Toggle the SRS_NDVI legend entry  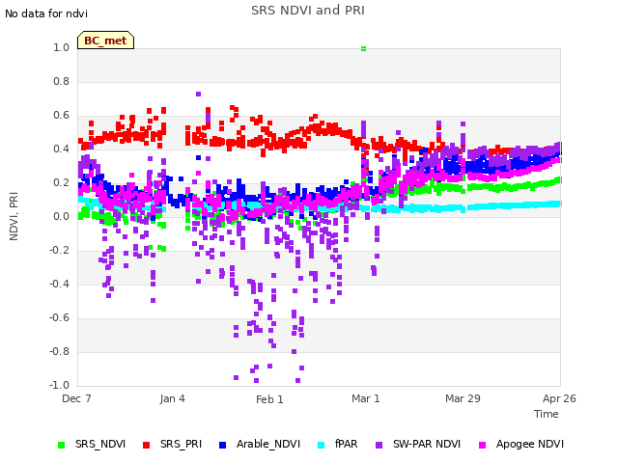coord(92,444)
